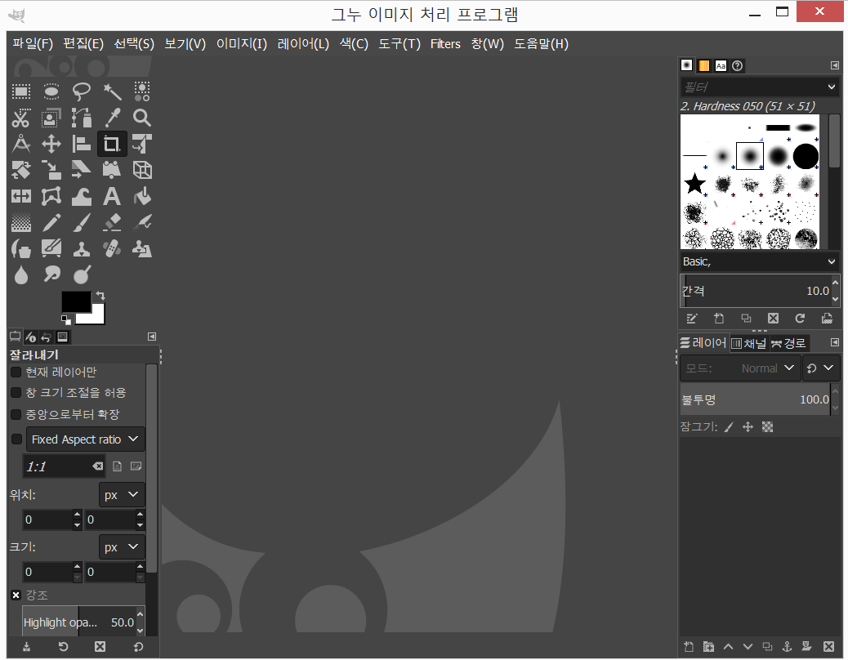Choose the Paintbrush tool
The height and width of the screenshot is (660, 848).
82,222
